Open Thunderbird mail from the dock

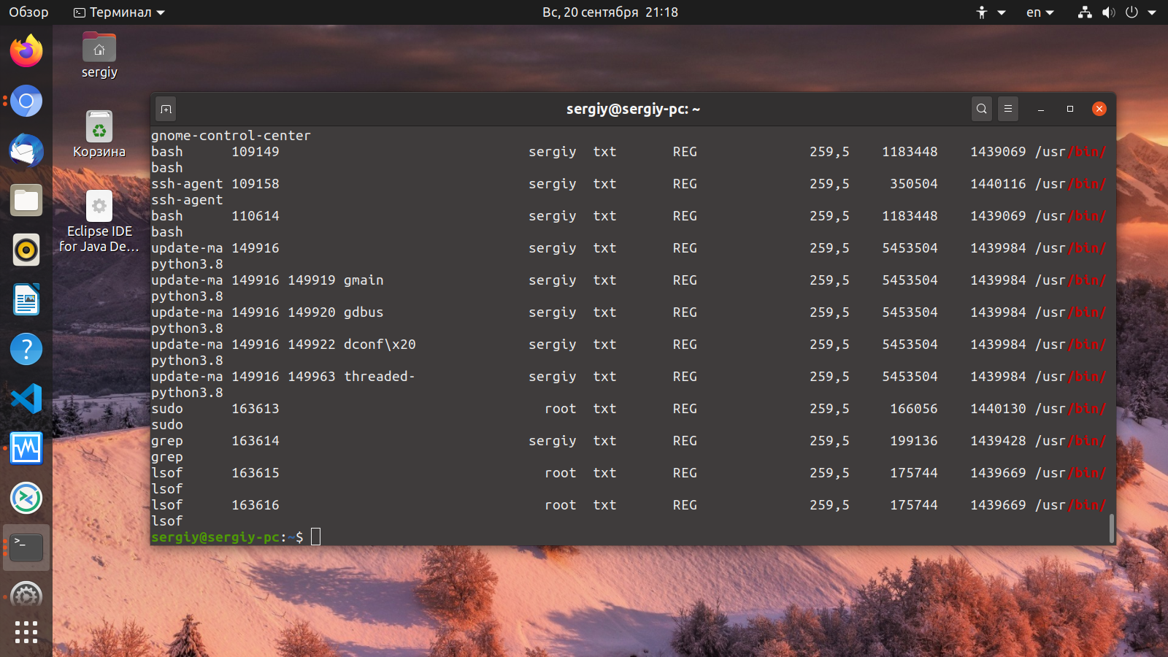point(26,150)
